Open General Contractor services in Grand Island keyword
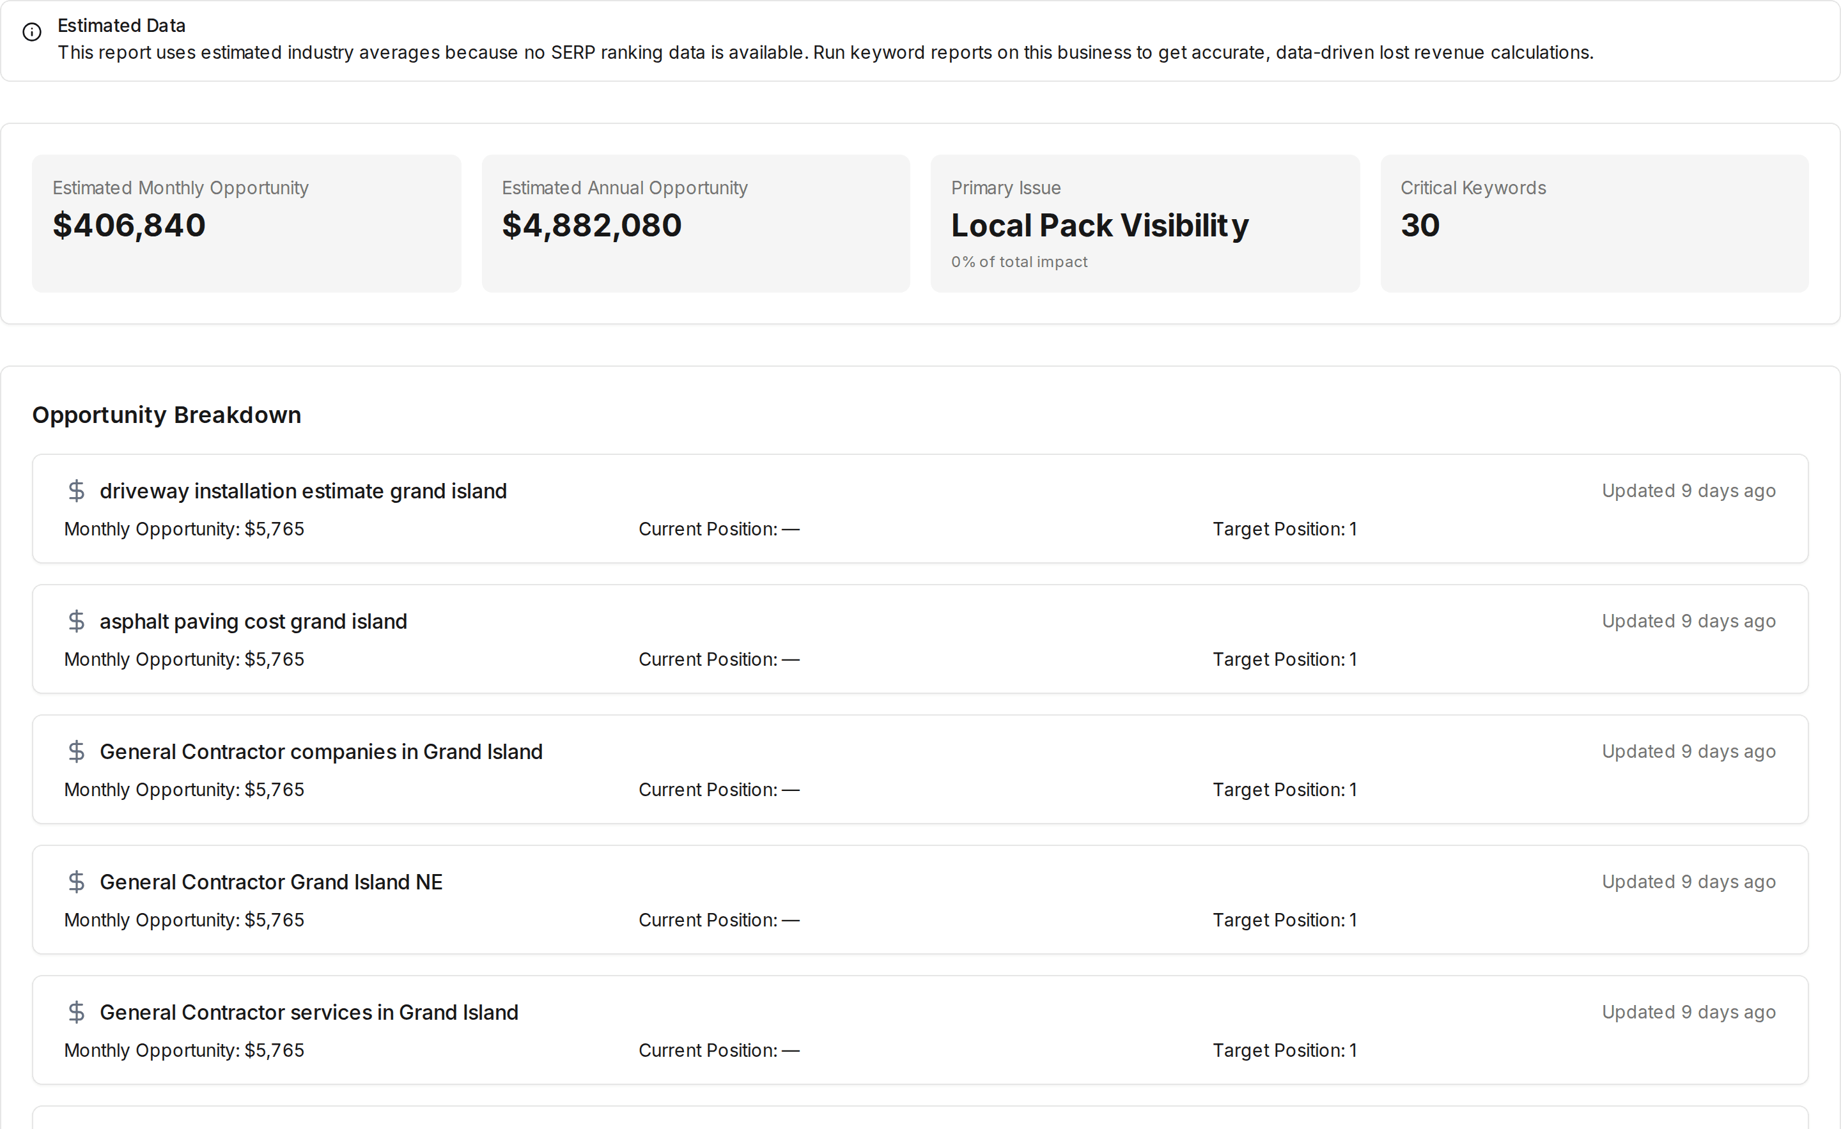Image resolution: width=1841 pixels, height=1129 pixels. (x=309, y=1013)
